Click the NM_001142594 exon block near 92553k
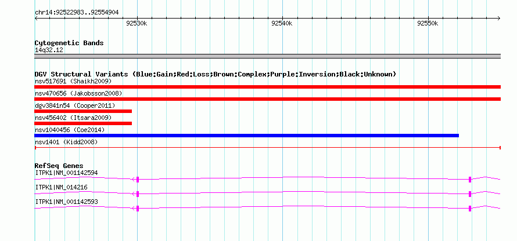This screenshot has width=517, height=241. click(470, 179)
